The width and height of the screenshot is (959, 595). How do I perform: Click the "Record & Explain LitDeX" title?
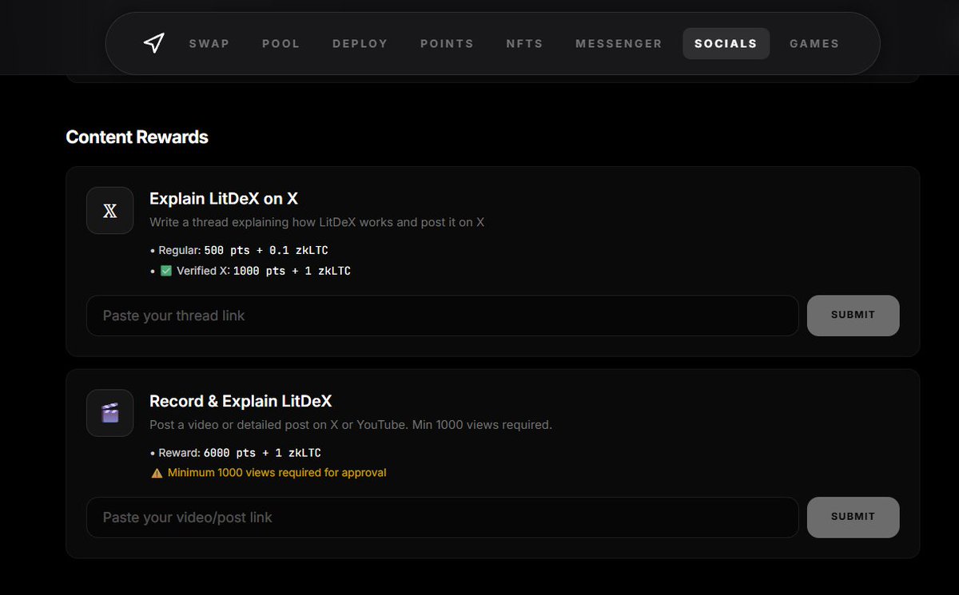[x=241, y=401]
